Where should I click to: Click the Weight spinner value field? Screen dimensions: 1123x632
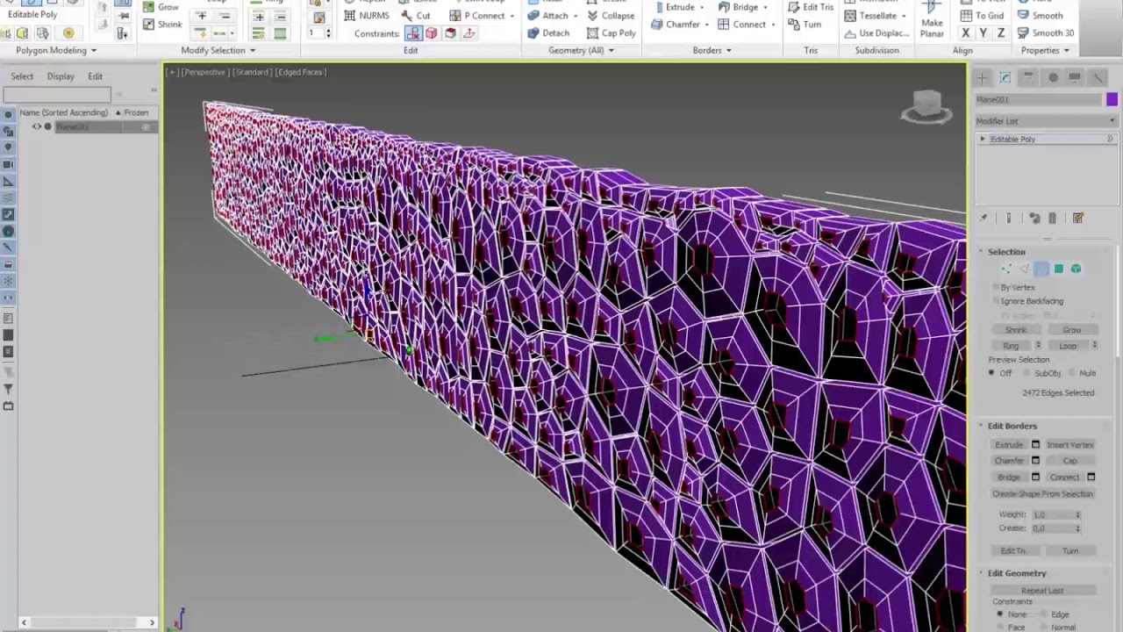point(1052,514)
